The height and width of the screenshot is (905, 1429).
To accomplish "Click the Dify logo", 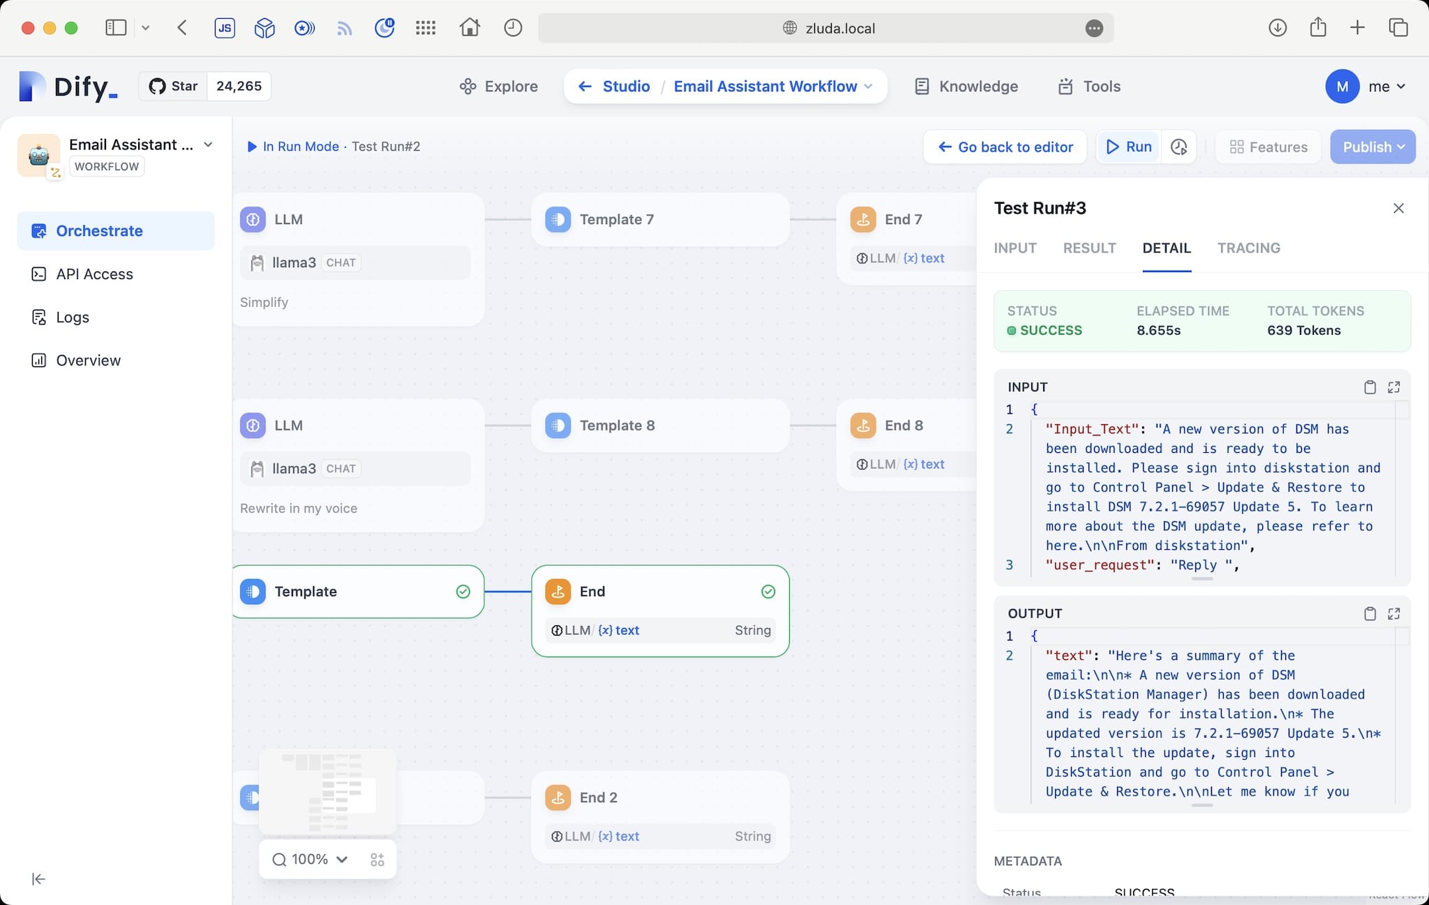I will pyautogui.click(x=68, y=87).
